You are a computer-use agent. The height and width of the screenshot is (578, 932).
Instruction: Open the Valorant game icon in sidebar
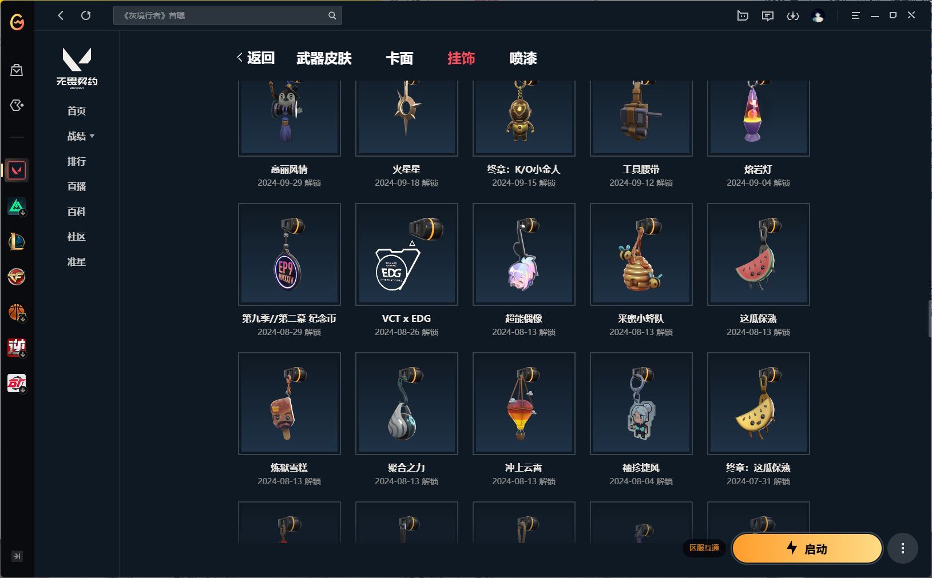[17, 170]
